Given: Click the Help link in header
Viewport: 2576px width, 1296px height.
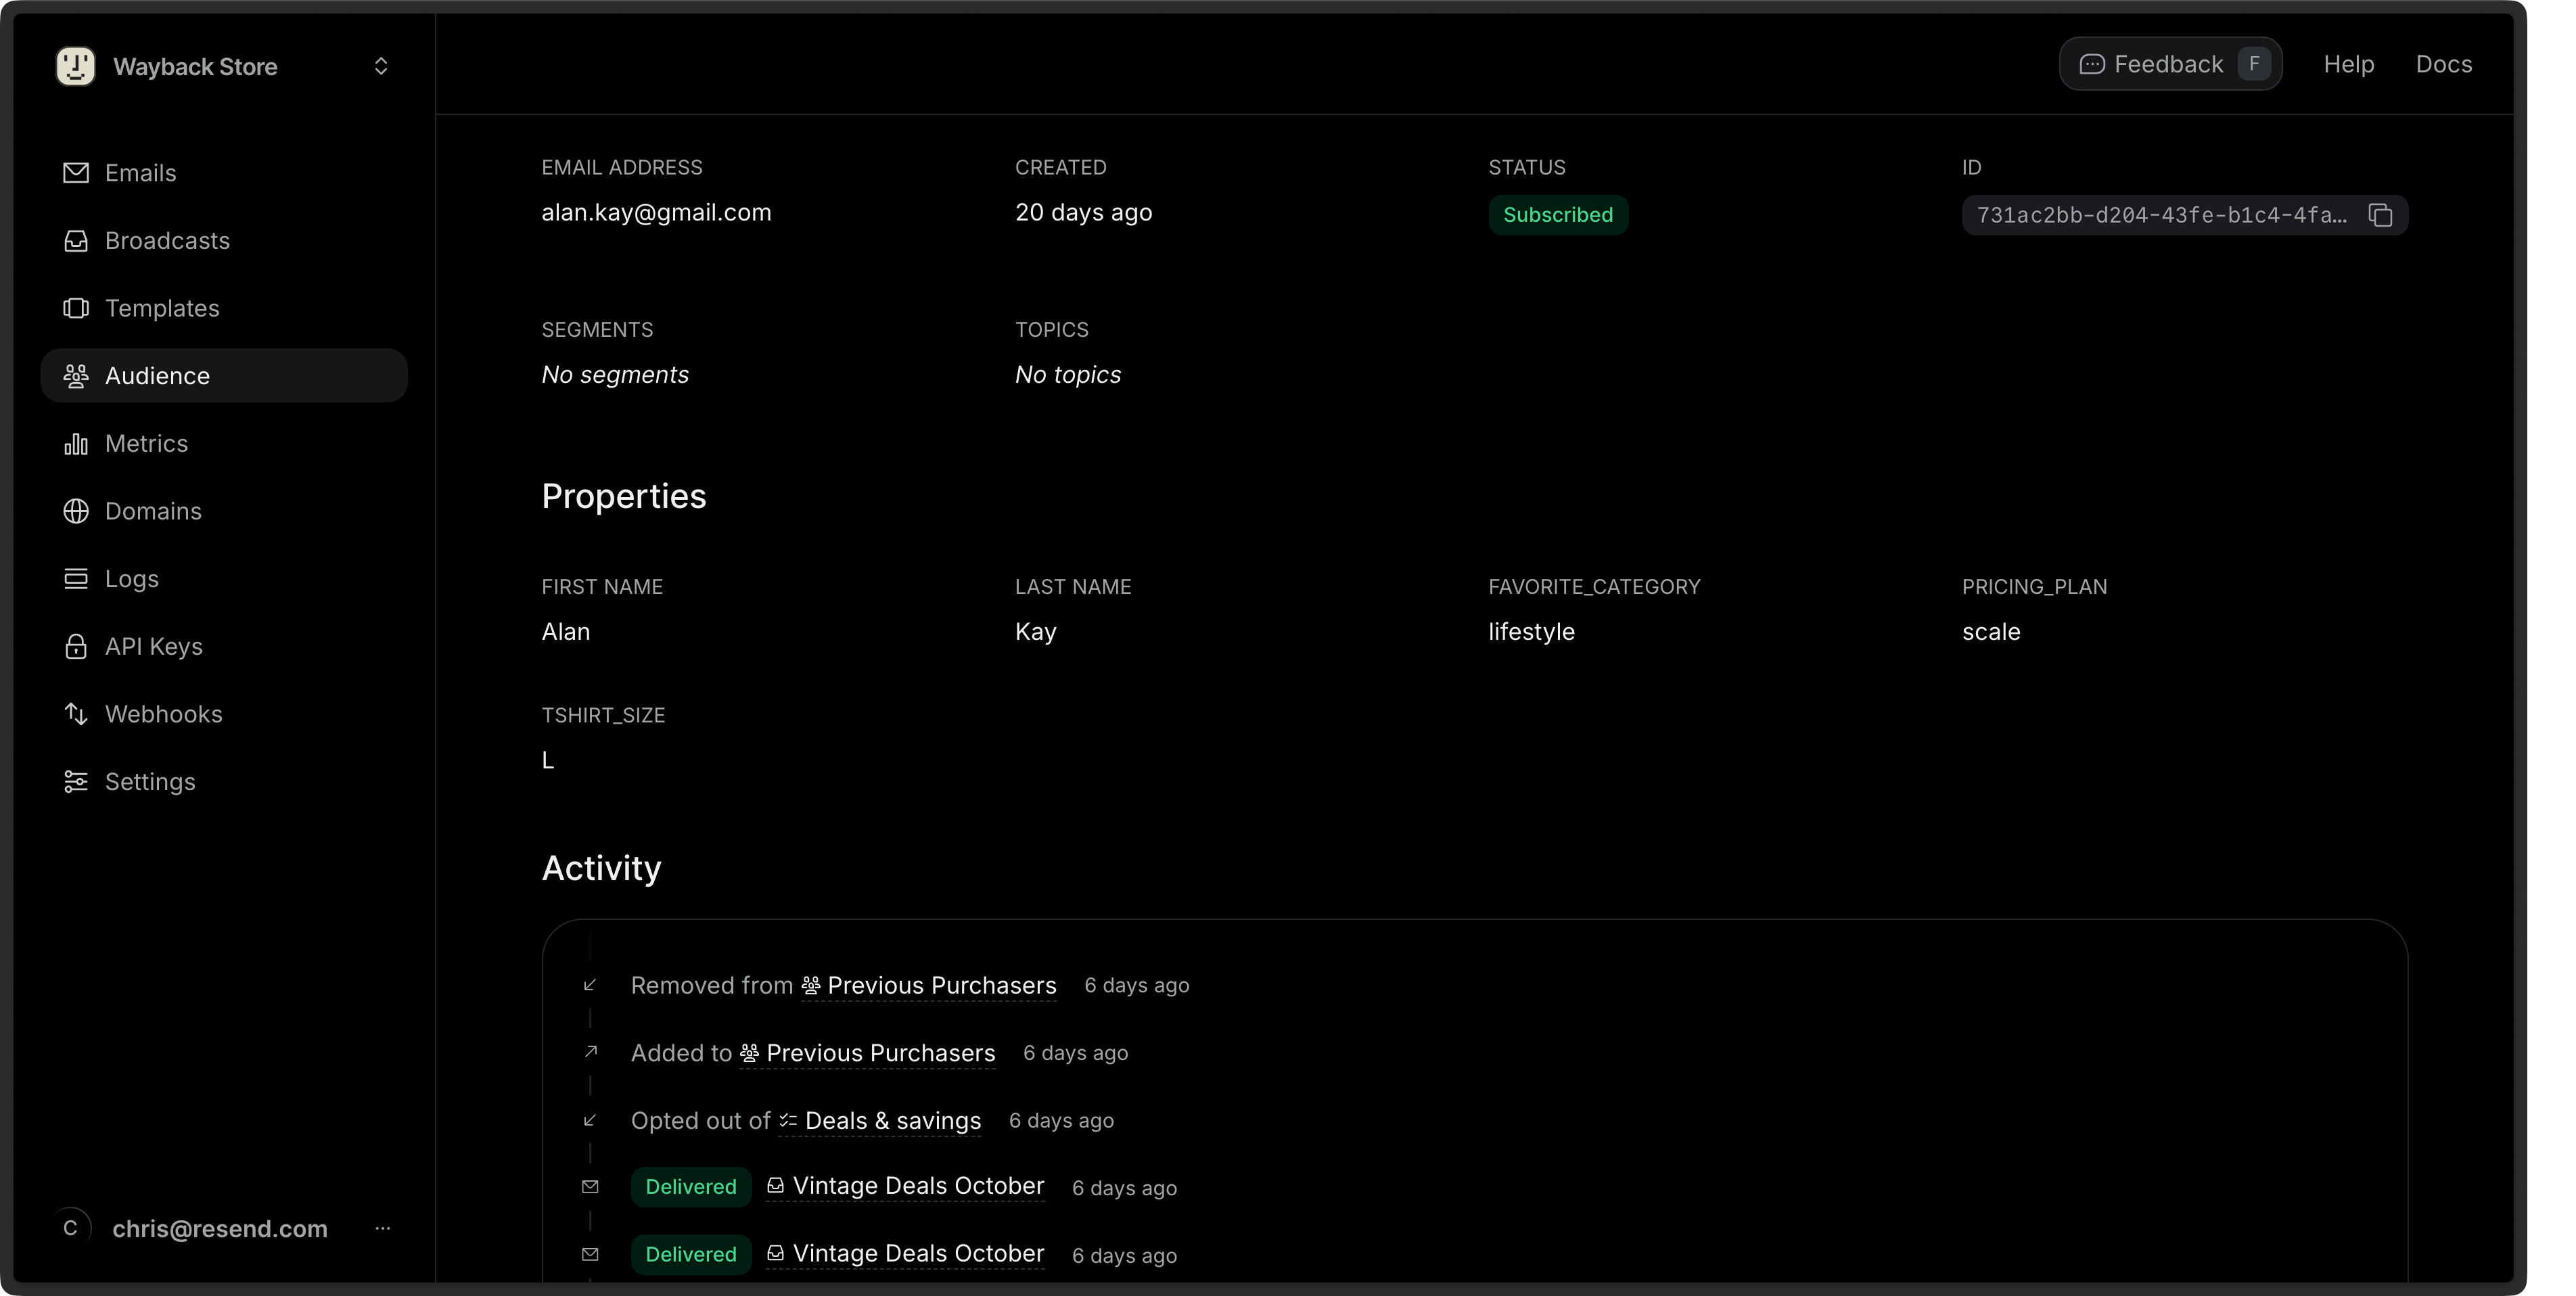Looking at the screenshot, I should [x=2348, y=64].
